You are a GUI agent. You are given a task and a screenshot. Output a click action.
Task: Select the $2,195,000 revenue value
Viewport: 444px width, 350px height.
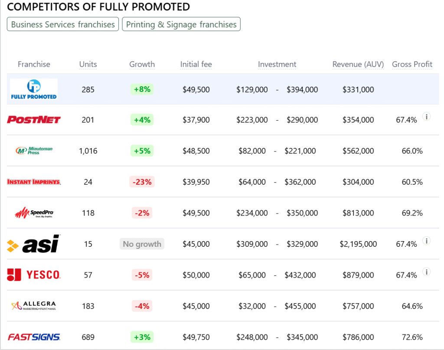coord(358,244)
